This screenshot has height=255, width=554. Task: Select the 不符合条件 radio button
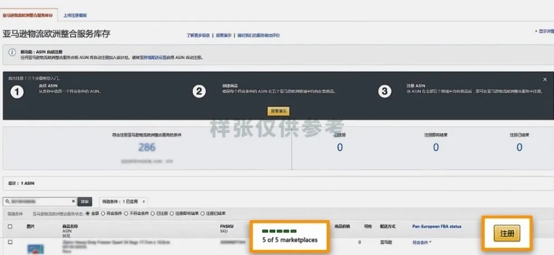[x=126, y=213]
